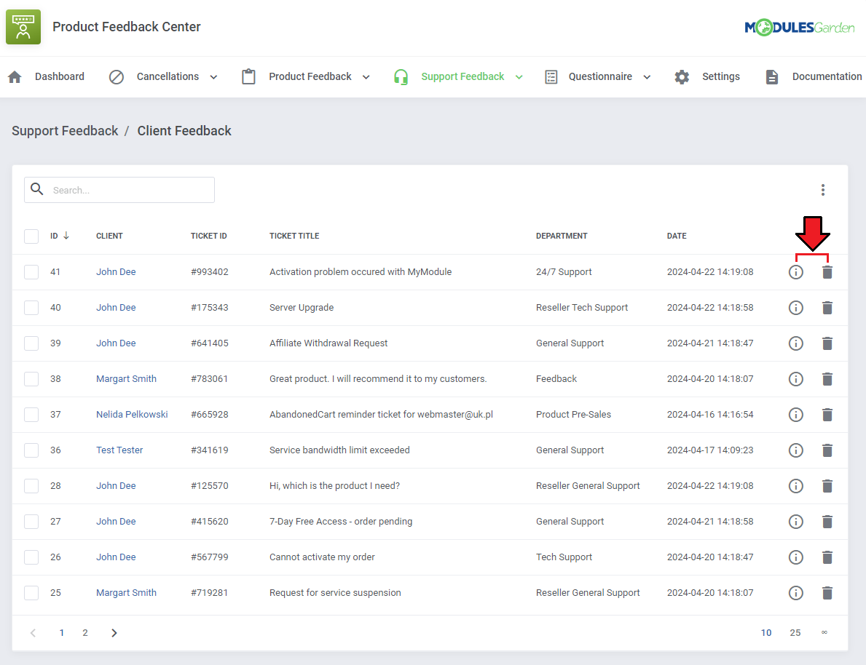This screenshot has width=866, height=665.
Task: Check the box for row ID 36
Action: click(31, 450)
